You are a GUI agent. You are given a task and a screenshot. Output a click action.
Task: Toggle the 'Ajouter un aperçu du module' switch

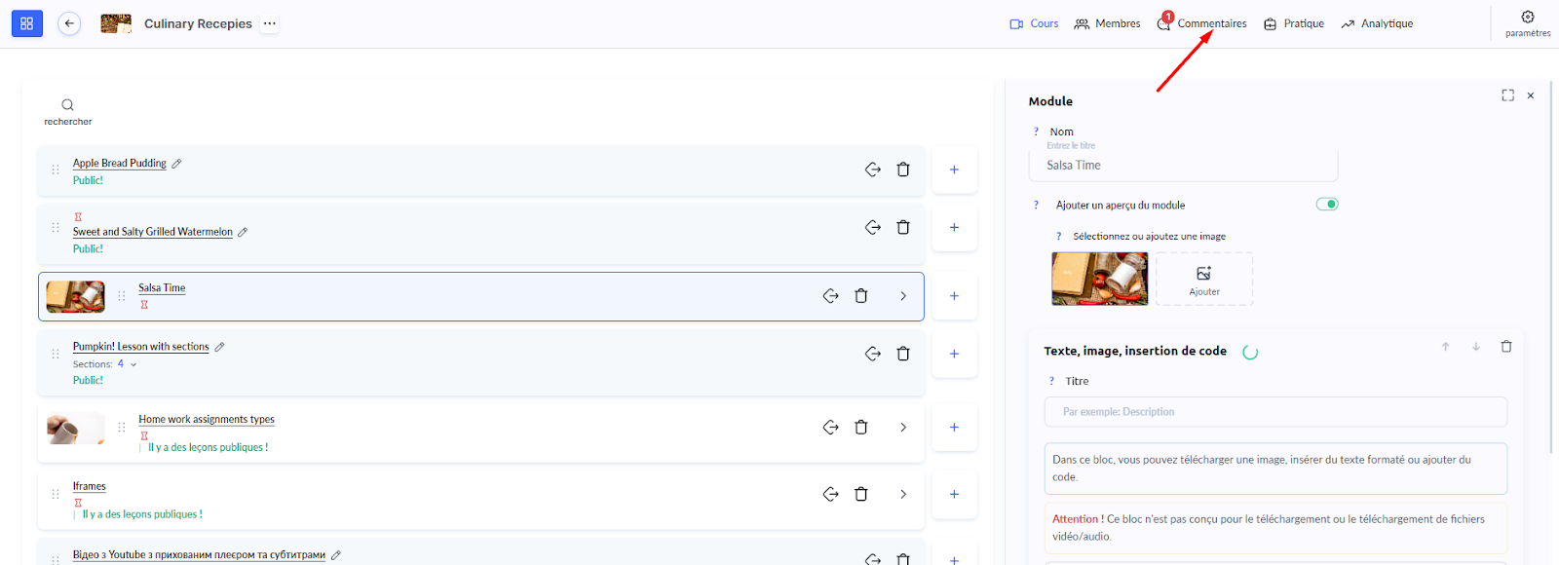click(1326, 205)
